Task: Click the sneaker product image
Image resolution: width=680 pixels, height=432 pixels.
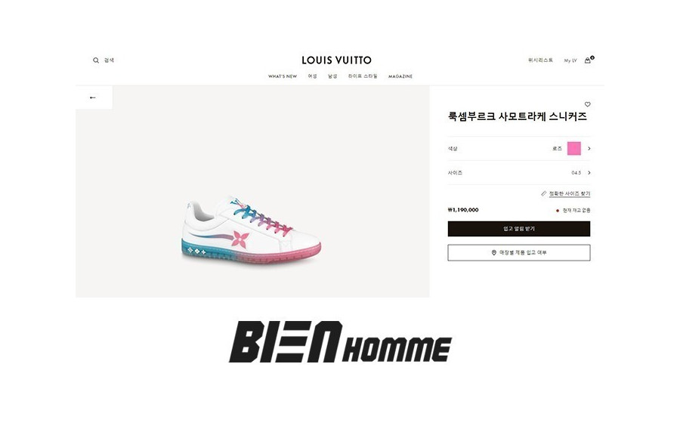Action: [252, 230]
